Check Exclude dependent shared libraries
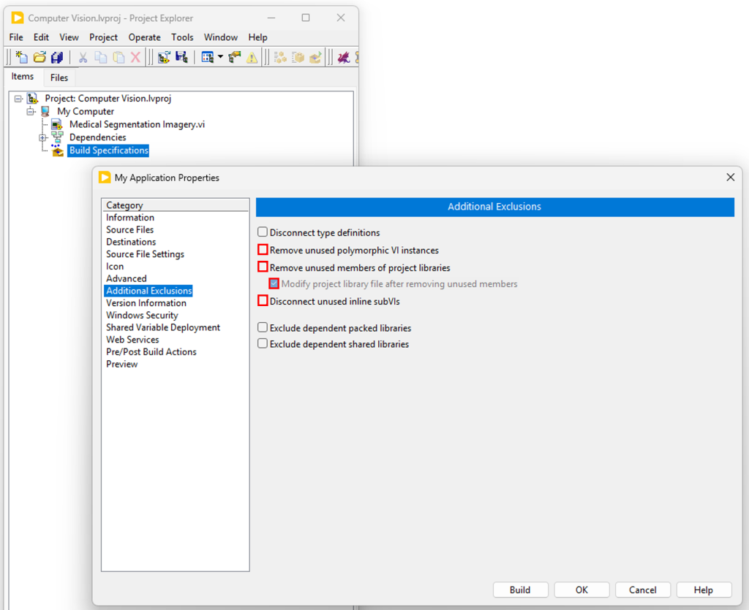 tap(263, 343)
